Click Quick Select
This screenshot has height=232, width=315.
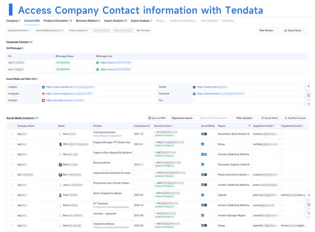point(269,118)
